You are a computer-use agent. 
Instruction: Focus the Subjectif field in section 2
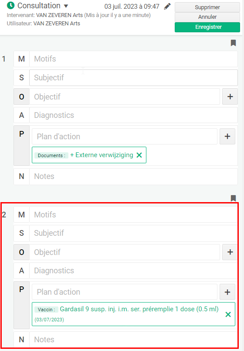tap(133, 233)
